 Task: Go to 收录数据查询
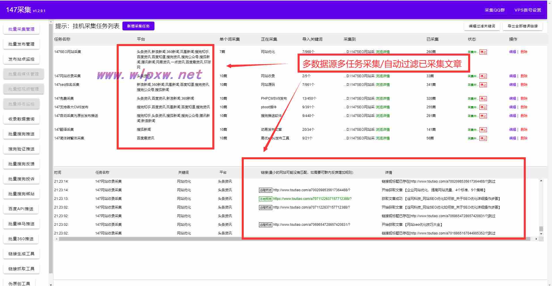pyautogui.click(x=21, y=119)
